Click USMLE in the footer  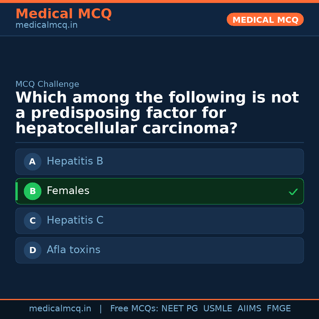(x=218, y=309)
